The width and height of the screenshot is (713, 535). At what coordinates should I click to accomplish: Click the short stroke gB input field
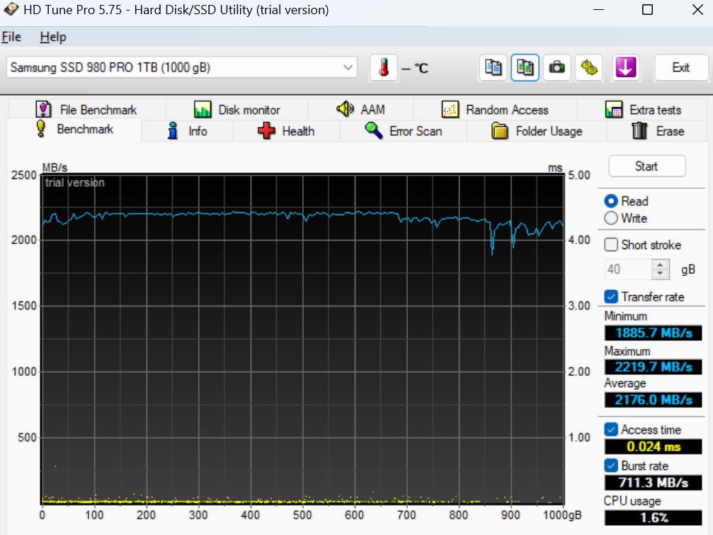pos(628,269)
